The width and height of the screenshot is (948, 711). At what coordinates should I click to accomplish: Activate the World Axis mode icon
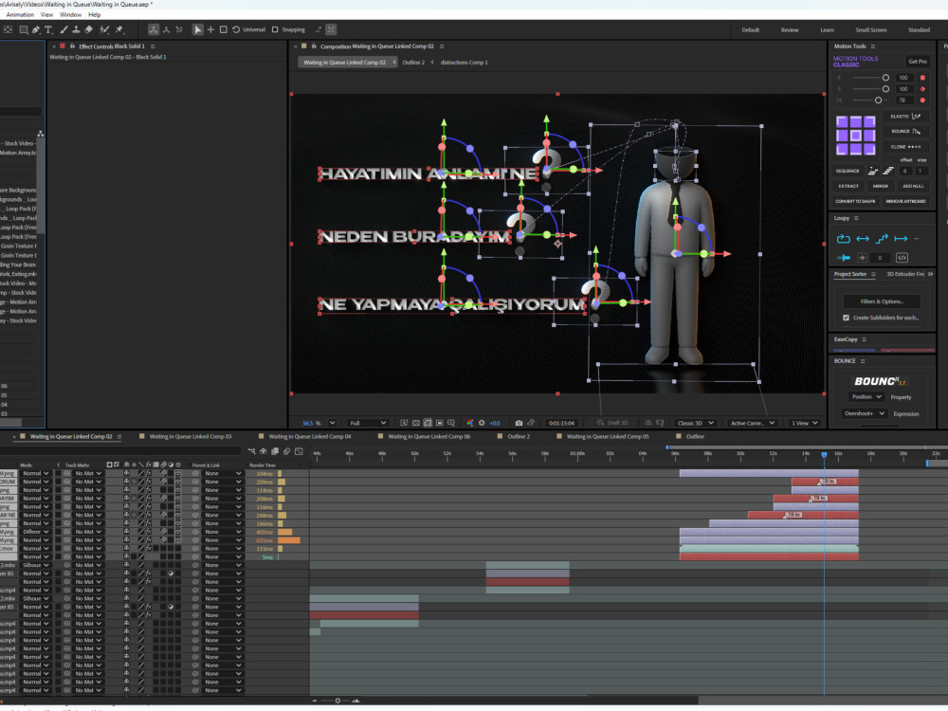point(166,29)
